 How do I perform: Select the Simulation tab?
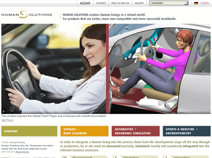(136, 157)
